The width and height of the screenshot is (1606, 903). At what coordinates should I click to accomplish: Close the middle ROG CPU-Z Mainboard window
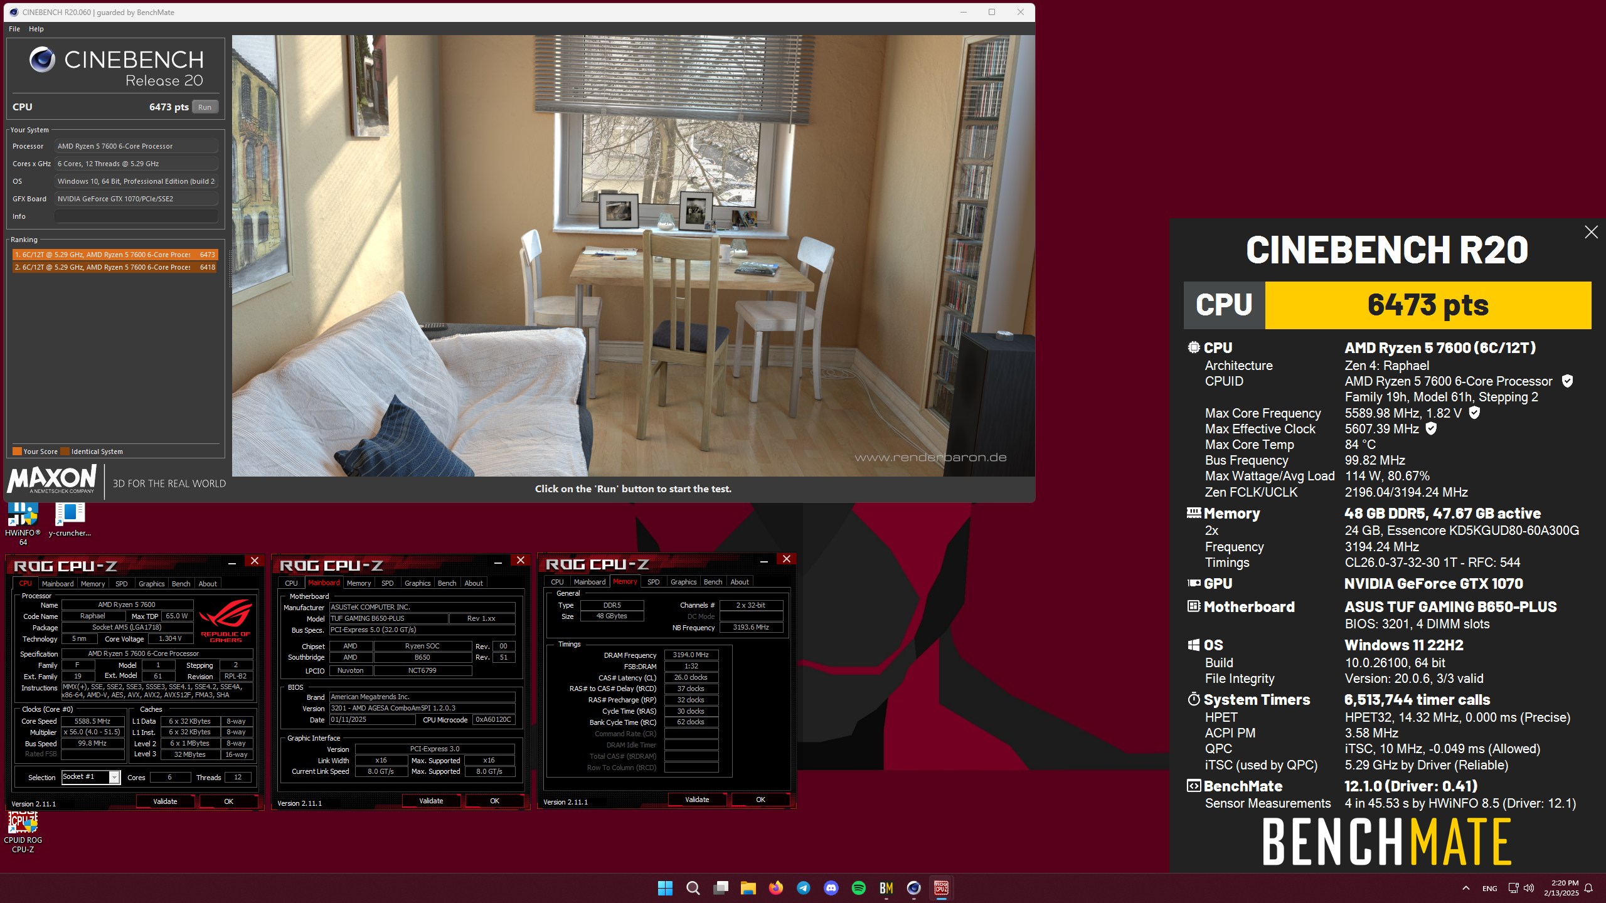(x=521, y=560)
